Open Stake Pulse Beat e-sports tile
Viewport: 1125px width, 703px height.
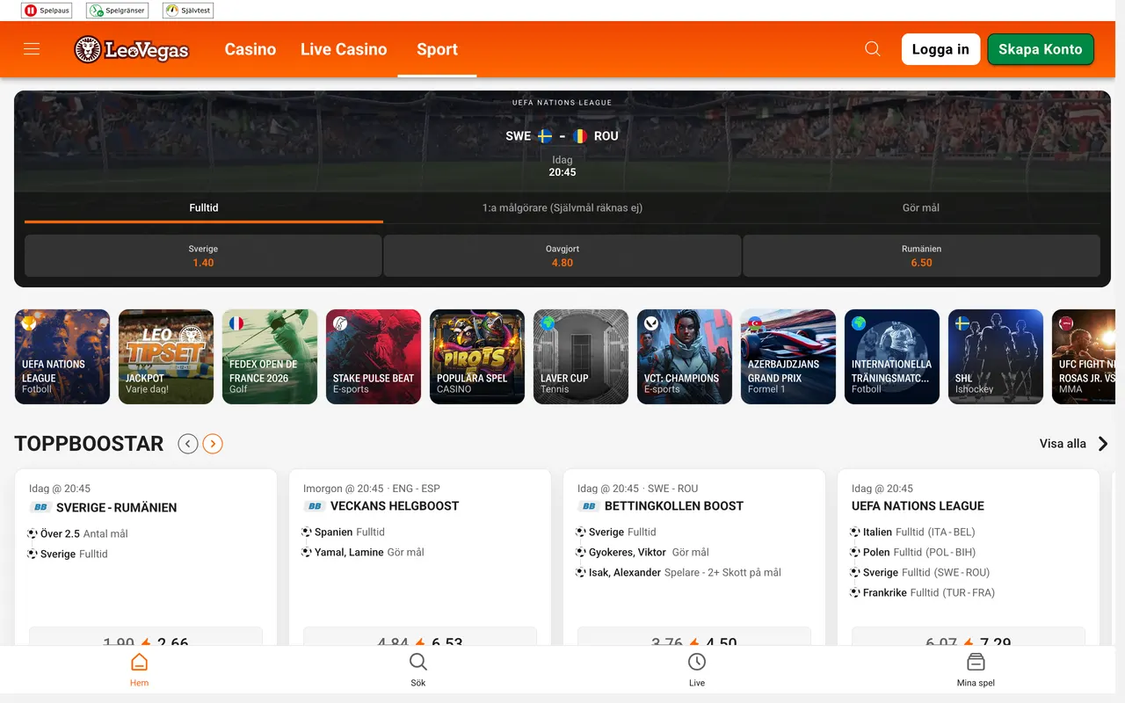click(x=374, y=357)
